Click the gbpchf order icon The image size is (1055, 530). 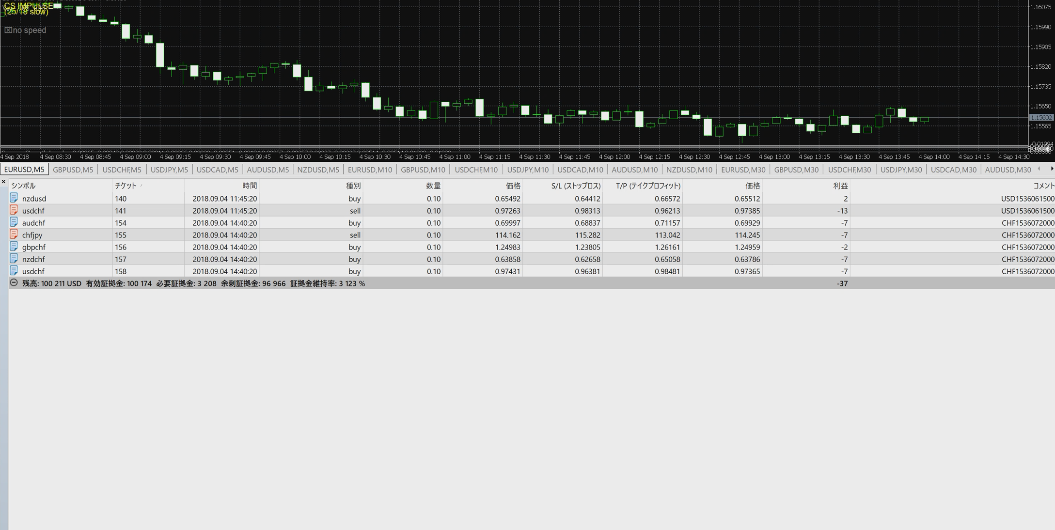(x=14, y=247)
